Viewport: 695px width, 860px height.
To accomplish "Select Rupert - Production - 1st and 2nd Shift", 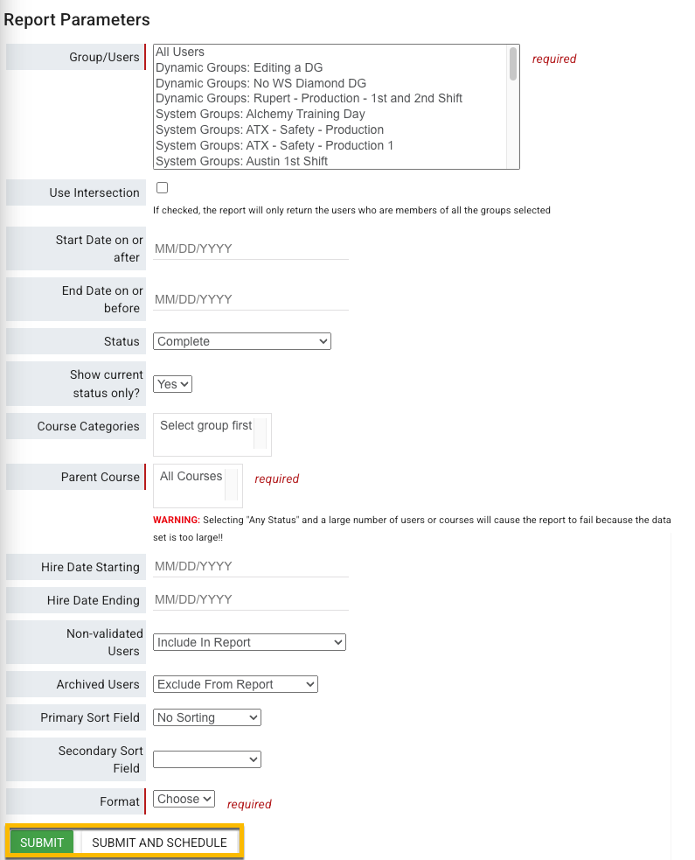I will [x=309, y=98].
